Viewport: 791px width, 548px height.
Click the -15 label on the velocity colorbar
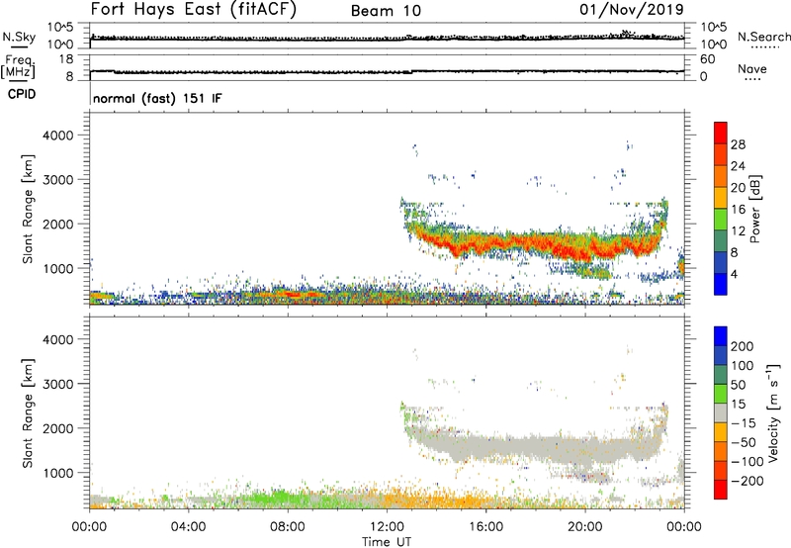(744, 423)
